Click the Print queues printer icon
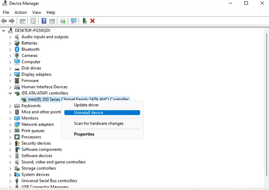 (x=17, y=131)
